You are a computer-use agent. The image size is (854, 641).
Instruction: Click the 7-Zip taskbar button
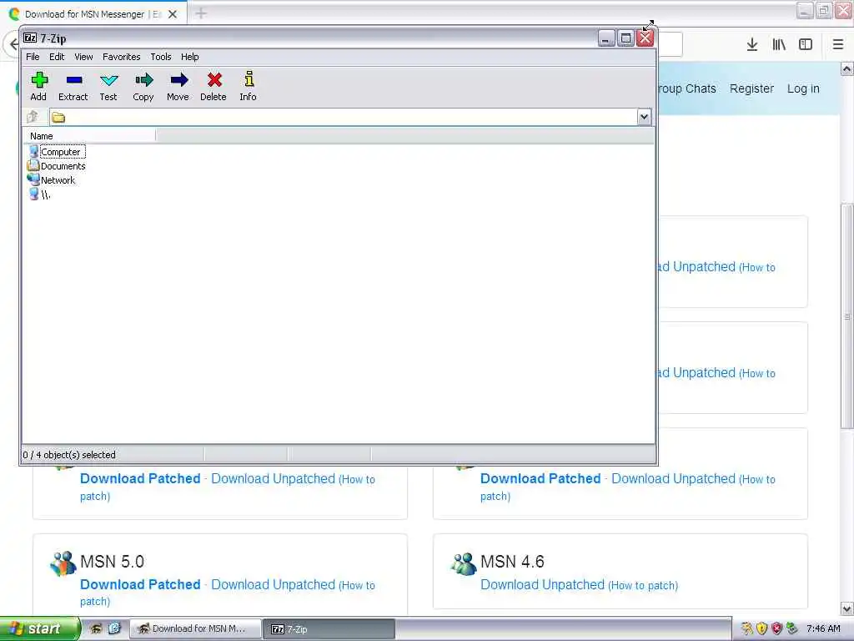[329, 629]
